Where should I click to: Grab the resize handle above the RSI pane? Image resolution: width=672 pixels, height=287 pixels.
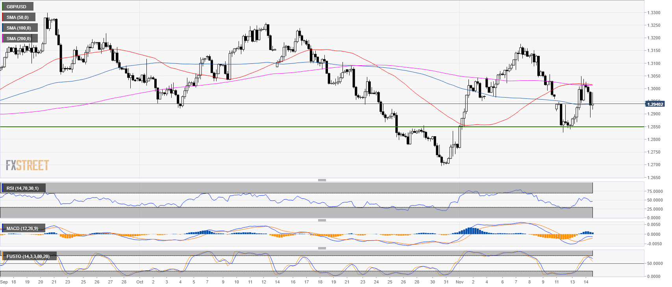322,180
